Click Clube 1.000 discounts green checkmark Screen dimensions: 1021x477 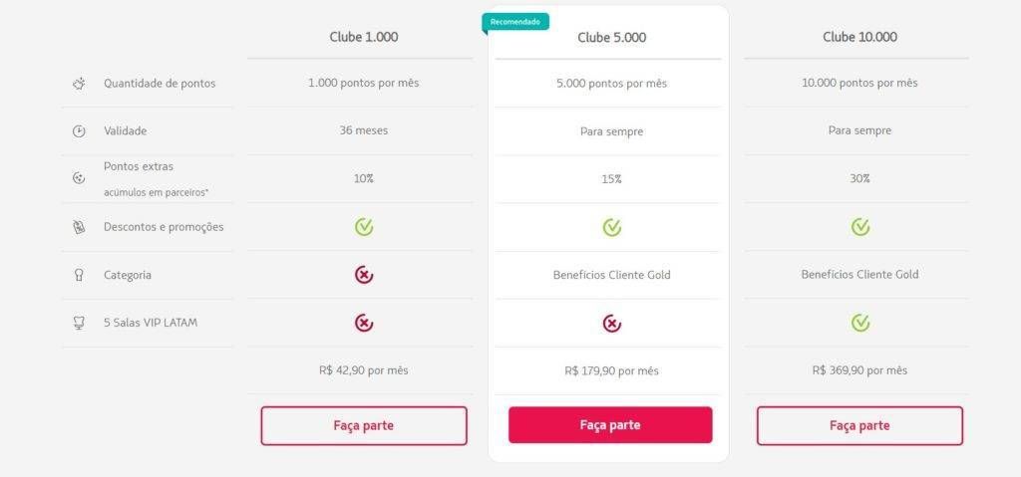pyautogui.click(x=364, y=227)
